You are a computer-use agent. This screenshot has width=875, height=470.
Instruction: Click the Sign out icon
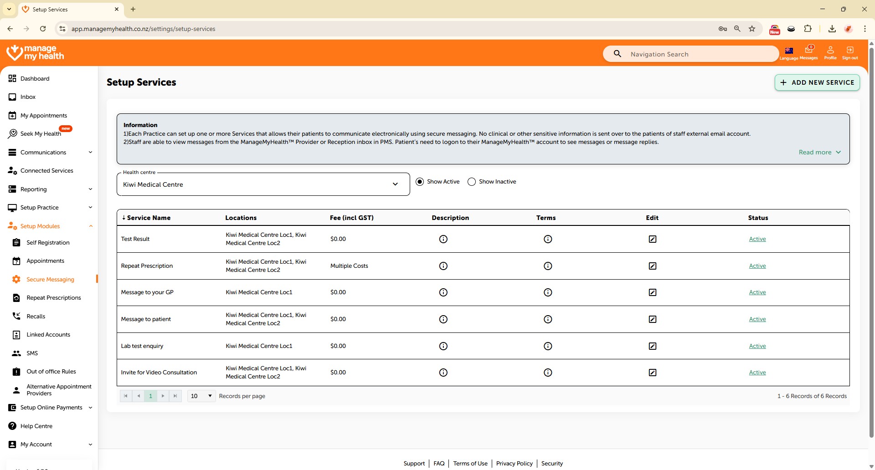click(x=849, y=52)
